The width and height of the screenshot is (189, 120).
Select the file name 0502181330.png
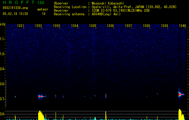(15, 8)
